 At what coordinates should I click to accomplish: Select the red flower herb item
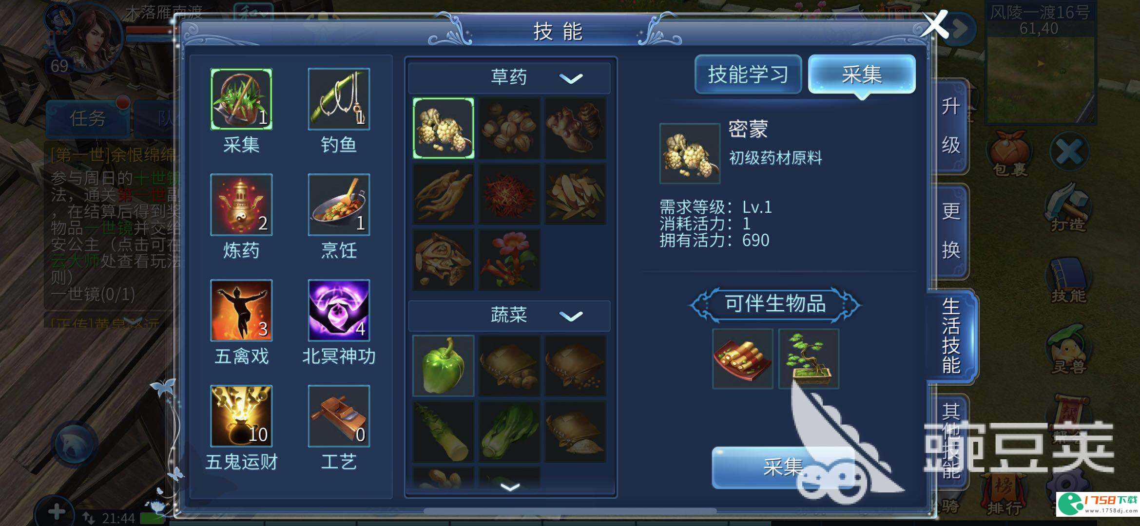pyautogui.click(x=509, y=260)
